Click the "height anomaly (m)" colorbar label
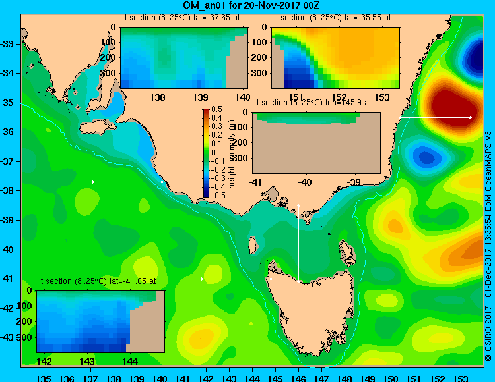Screen dimensions: 495x382 tap(232, 153)
